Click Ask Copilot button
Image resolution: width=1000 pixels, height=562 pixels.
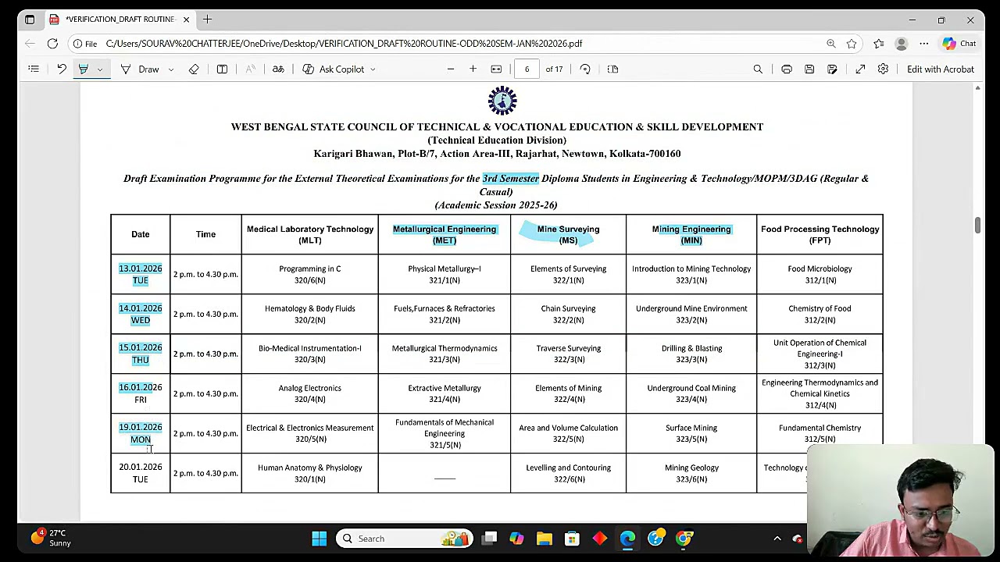coord(334,69)
